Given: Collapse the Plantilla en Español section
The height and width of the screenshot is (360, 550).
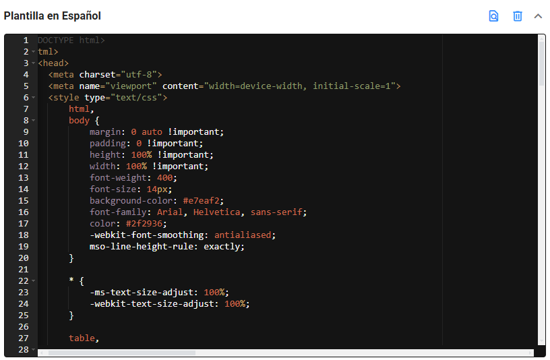Looking at the screenshot, I should pyautogui.click(x=538, y=16).
